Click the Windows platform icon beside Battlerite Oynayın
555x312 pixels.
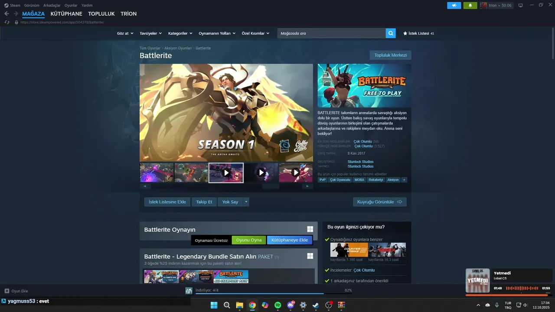pos(310,229)
